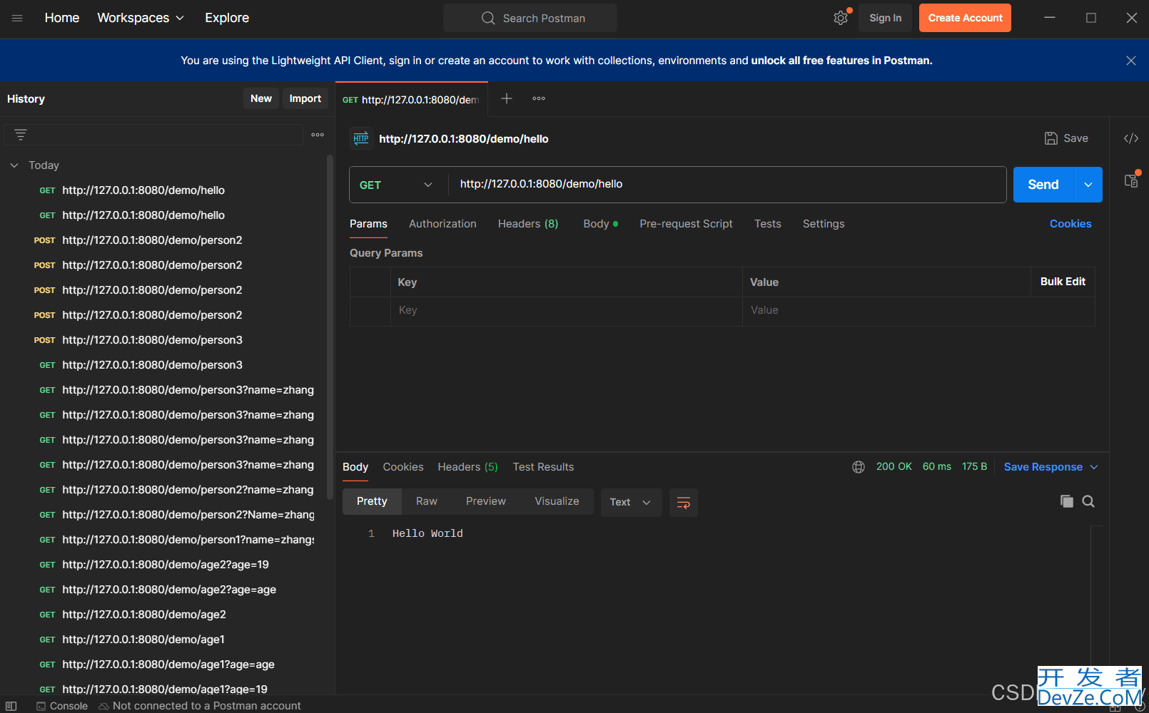Open the code snippet panel icon
Image resolution: width=1149 pixels, height=713 pixels.
[x=1131, y=138]
